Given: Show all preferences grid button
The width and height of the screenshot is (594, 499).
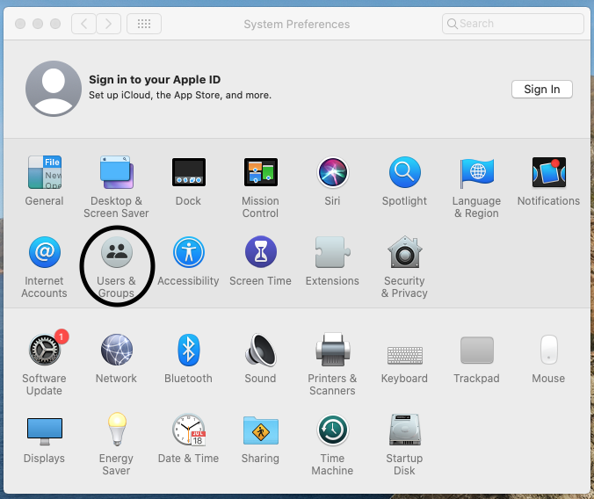Looking at the screenshot, I should point(144,24).
